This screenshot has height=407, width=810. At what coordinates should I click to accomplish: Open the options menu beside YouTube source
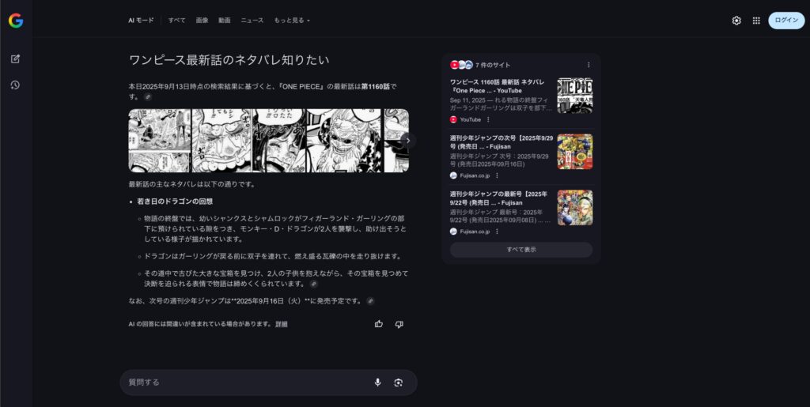[488, 119]
